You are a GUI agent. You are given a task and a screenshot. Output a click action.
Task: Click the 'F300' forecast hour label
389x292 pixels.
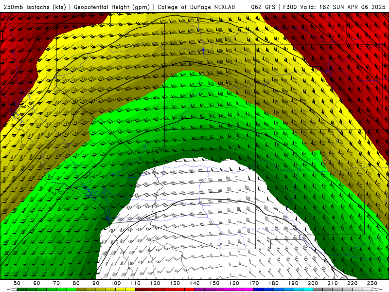tap(290, 7)
